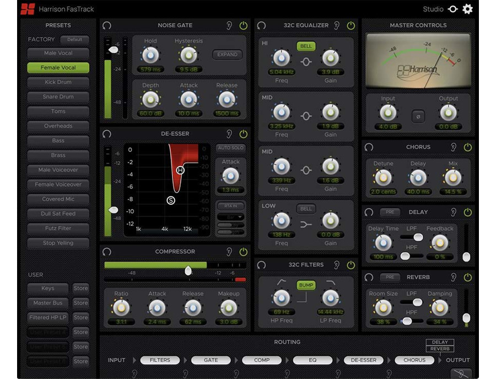Enable AUTO SOLO in De-Esser
Viewport: 496px width, 379px height.
pyautogui.click(x=230, y=148)
